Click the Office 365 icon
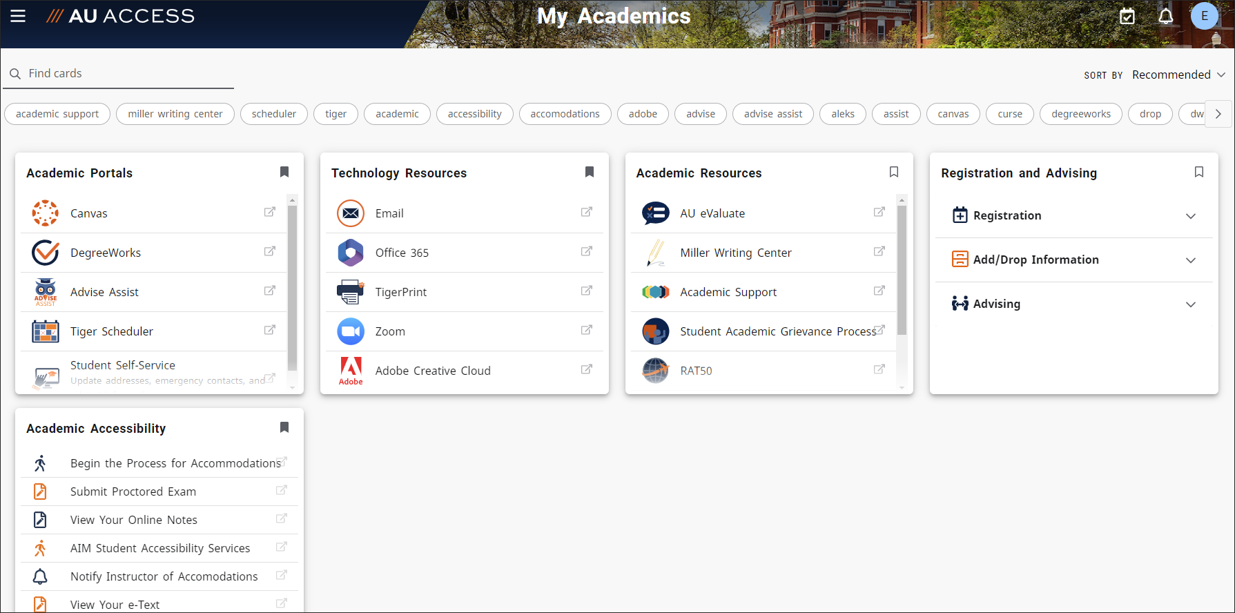The width and height of the screenshot is (1235, 613). click(351, 253)
